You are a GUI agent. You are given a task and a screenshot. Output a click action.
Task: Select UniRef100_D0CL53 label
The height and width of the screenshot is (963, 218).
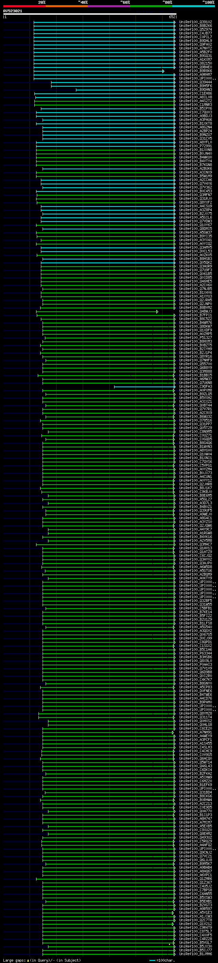196,251
